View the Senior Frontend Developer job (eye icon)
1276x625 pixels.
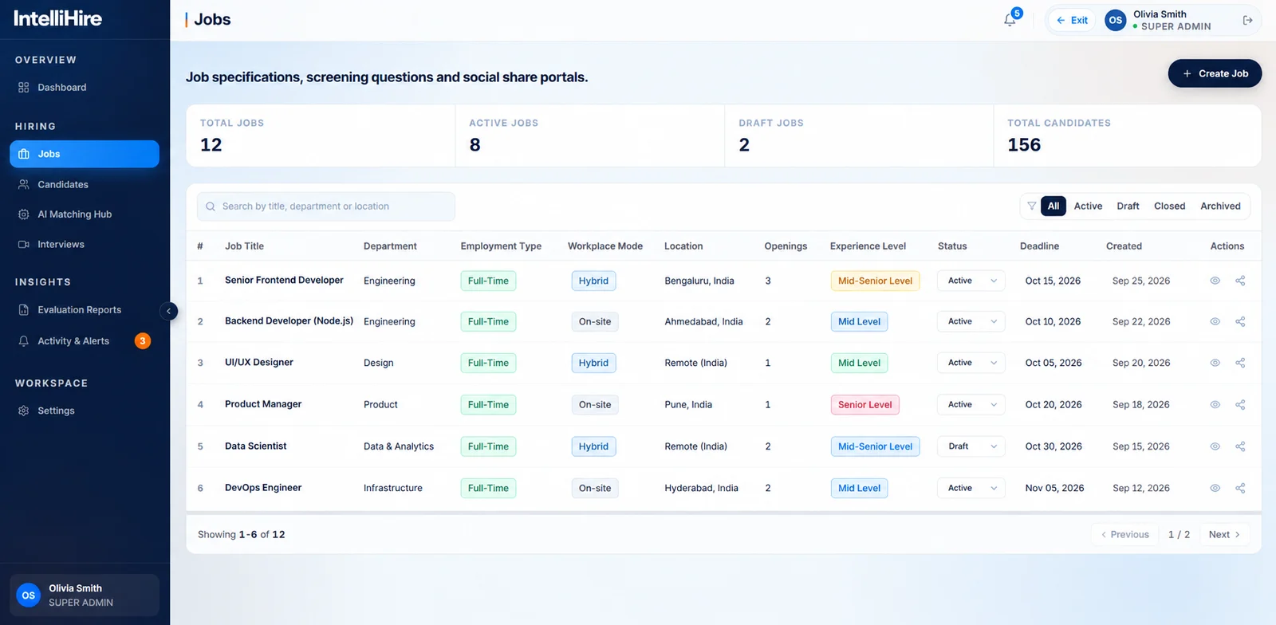1215,281
